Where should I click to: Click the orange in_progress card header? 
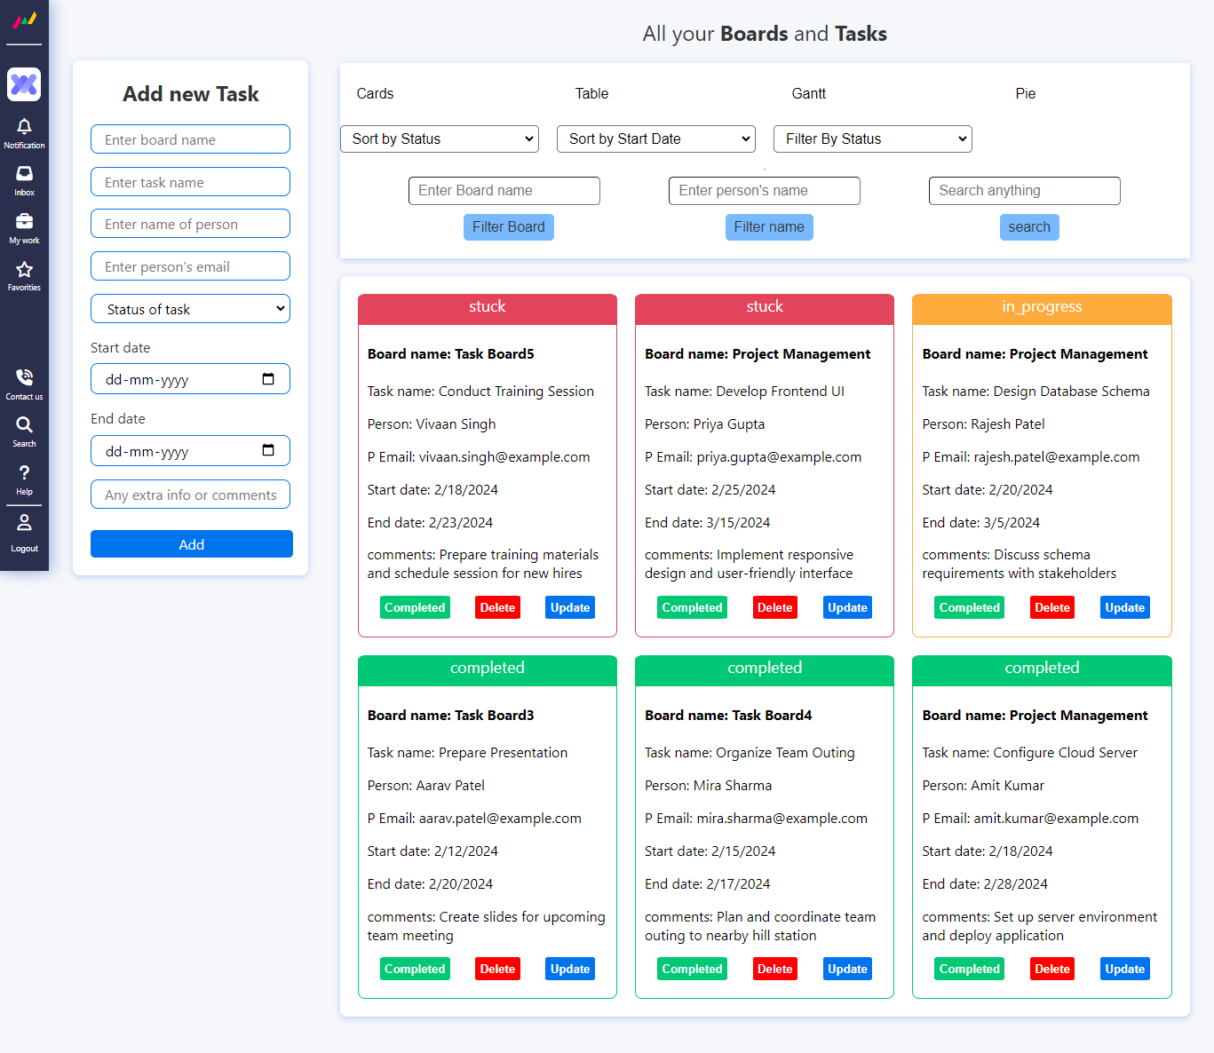(1042, 308)
